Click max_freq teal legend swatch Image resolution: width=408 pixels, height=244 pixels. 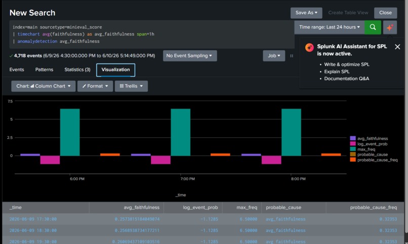[353, 149]
